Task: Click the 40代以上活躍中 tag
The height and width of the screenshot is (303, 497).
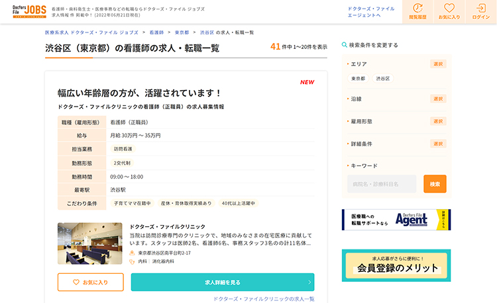Action: tap(239, 203)
